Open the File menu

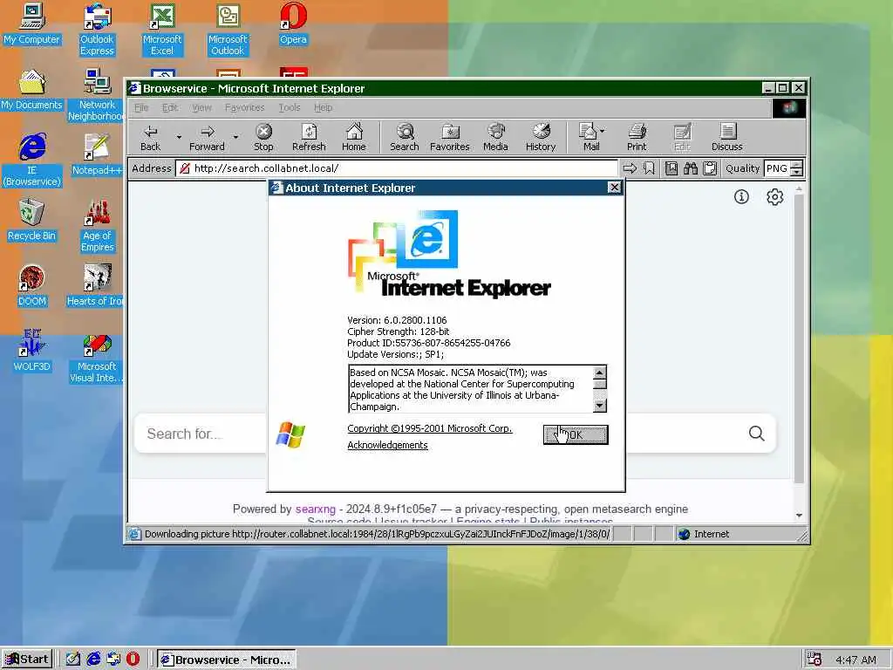(141, 107)
